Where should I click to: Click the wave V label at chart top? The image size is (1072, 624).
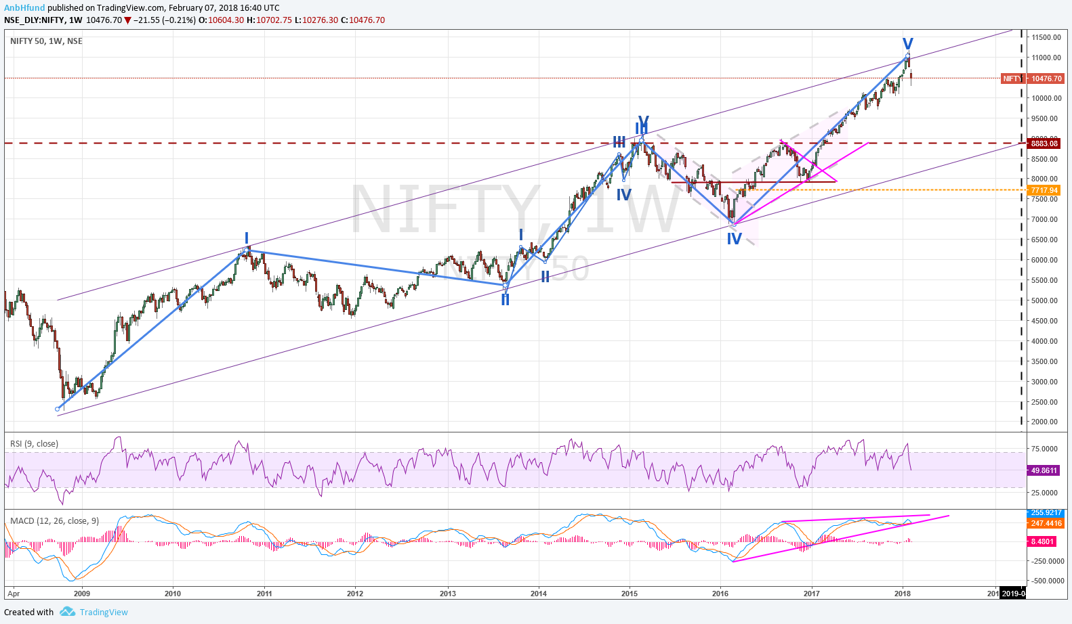tap(908, 44)
